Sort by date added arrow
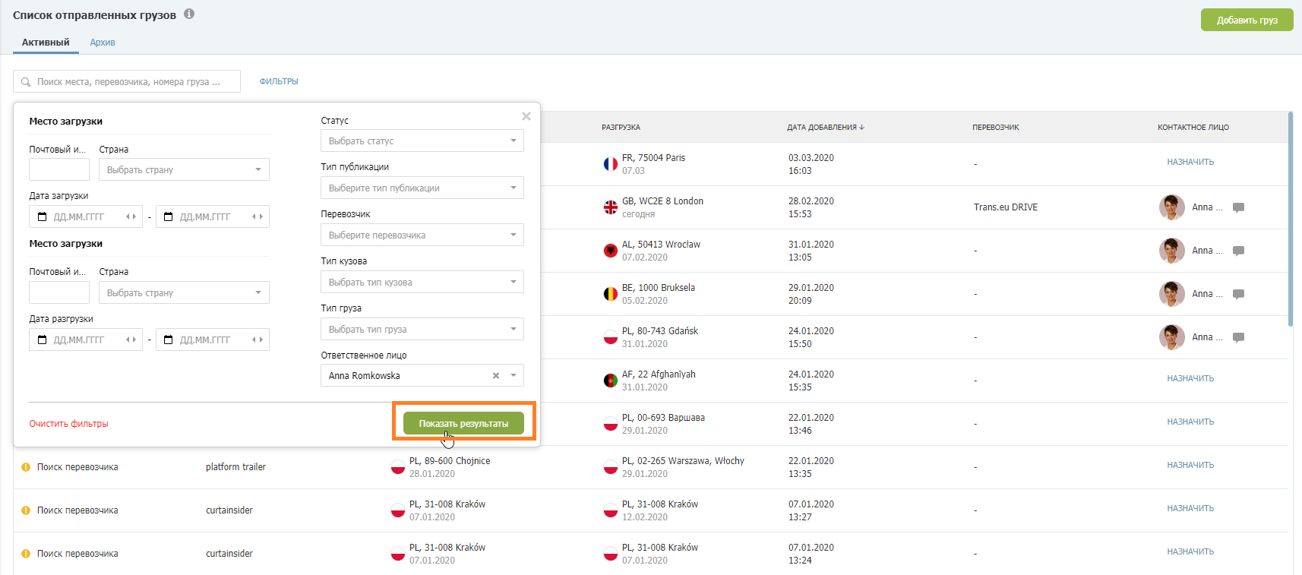 coord(861,128)
